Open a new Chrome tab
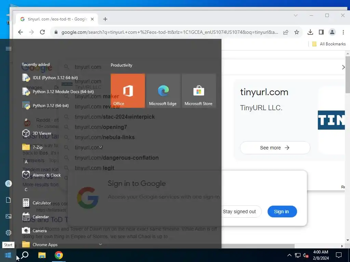350x262 pixels. (x=105, y=19)
